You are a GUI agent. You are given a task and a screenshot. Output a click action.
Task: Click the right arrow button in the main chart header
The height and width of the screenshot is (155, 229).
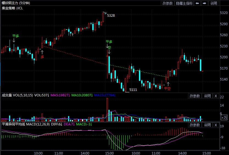click(x=205, y=3)
